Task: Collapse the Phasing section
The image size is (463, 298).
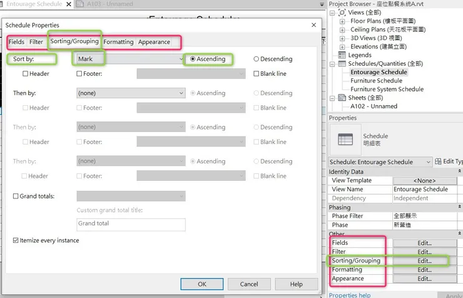Action: 459,207
